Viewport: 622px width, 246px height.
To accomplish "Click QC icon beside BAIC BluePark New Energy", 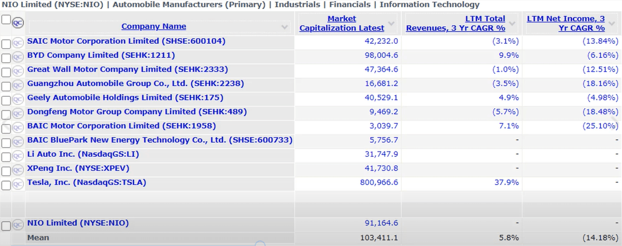I will [x=17, y=142].
